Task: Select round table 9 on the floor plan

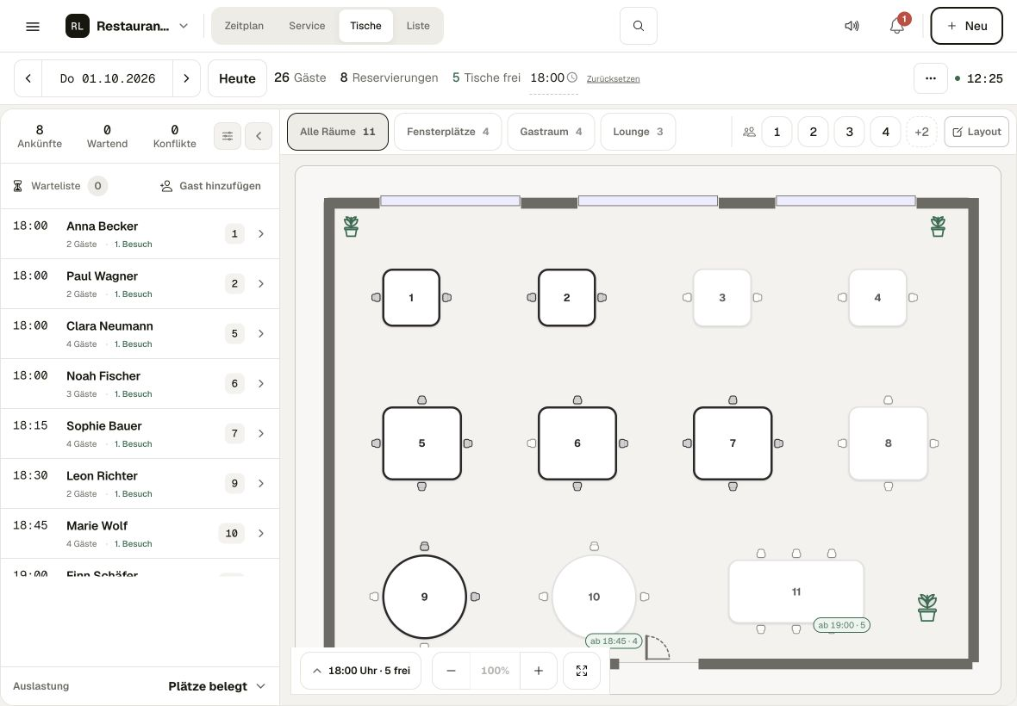Action: [424, 597]
